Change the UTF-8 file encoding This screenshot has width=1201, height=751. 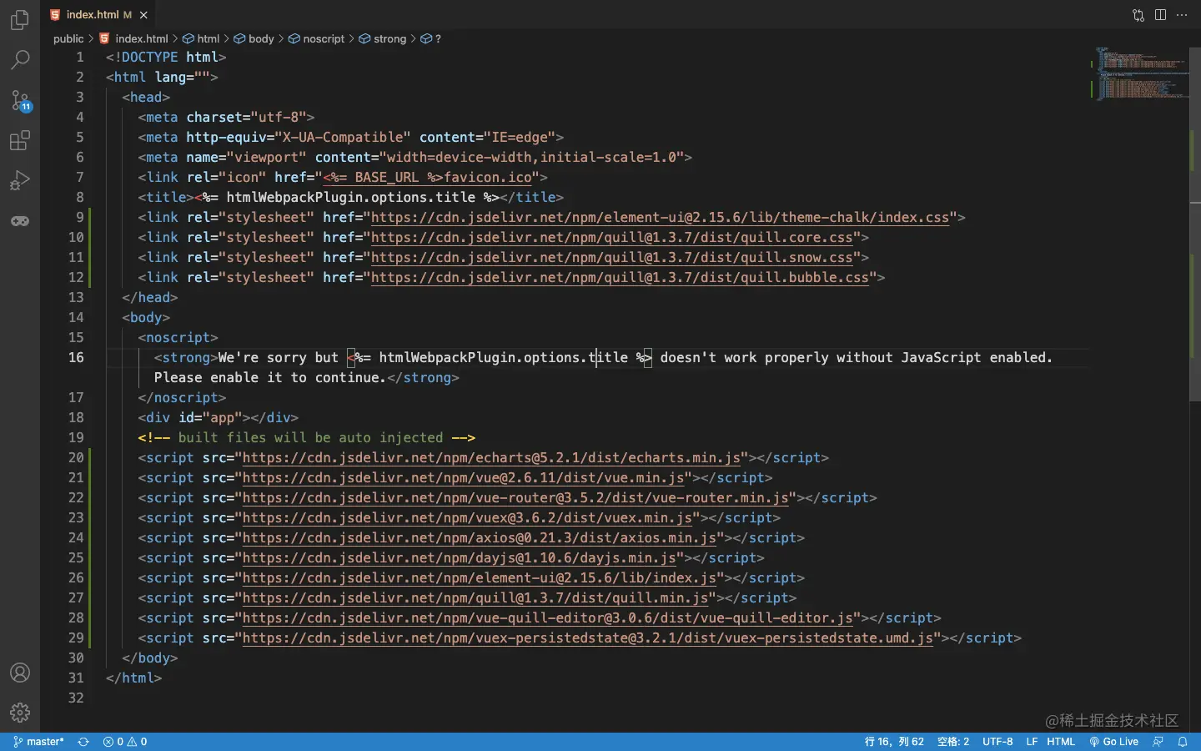(997, 742)
